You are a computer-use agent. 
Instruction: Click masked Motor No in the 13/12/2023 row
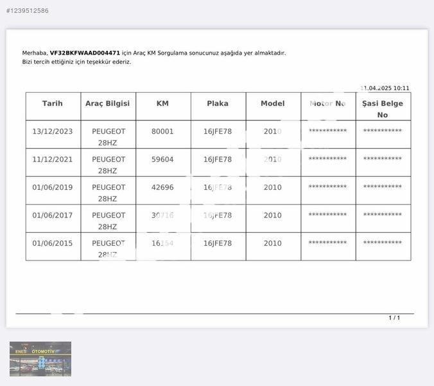327,131
